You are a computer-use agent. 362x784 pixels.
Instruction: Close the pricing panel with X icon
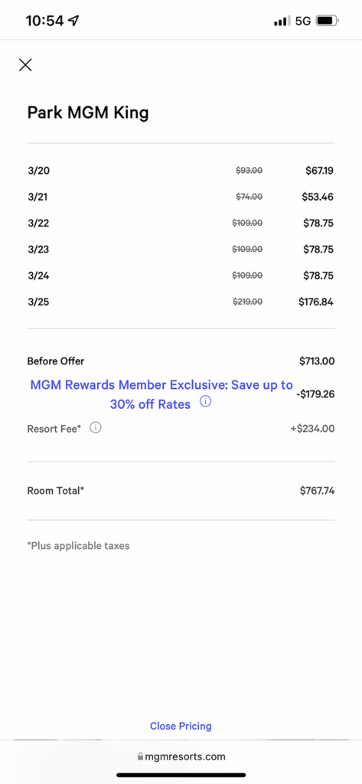tap(25, 64)
